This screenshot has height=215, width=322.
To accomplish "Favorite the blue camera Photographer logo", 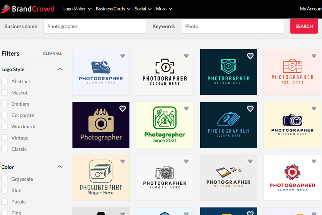I will pos(123,56).
